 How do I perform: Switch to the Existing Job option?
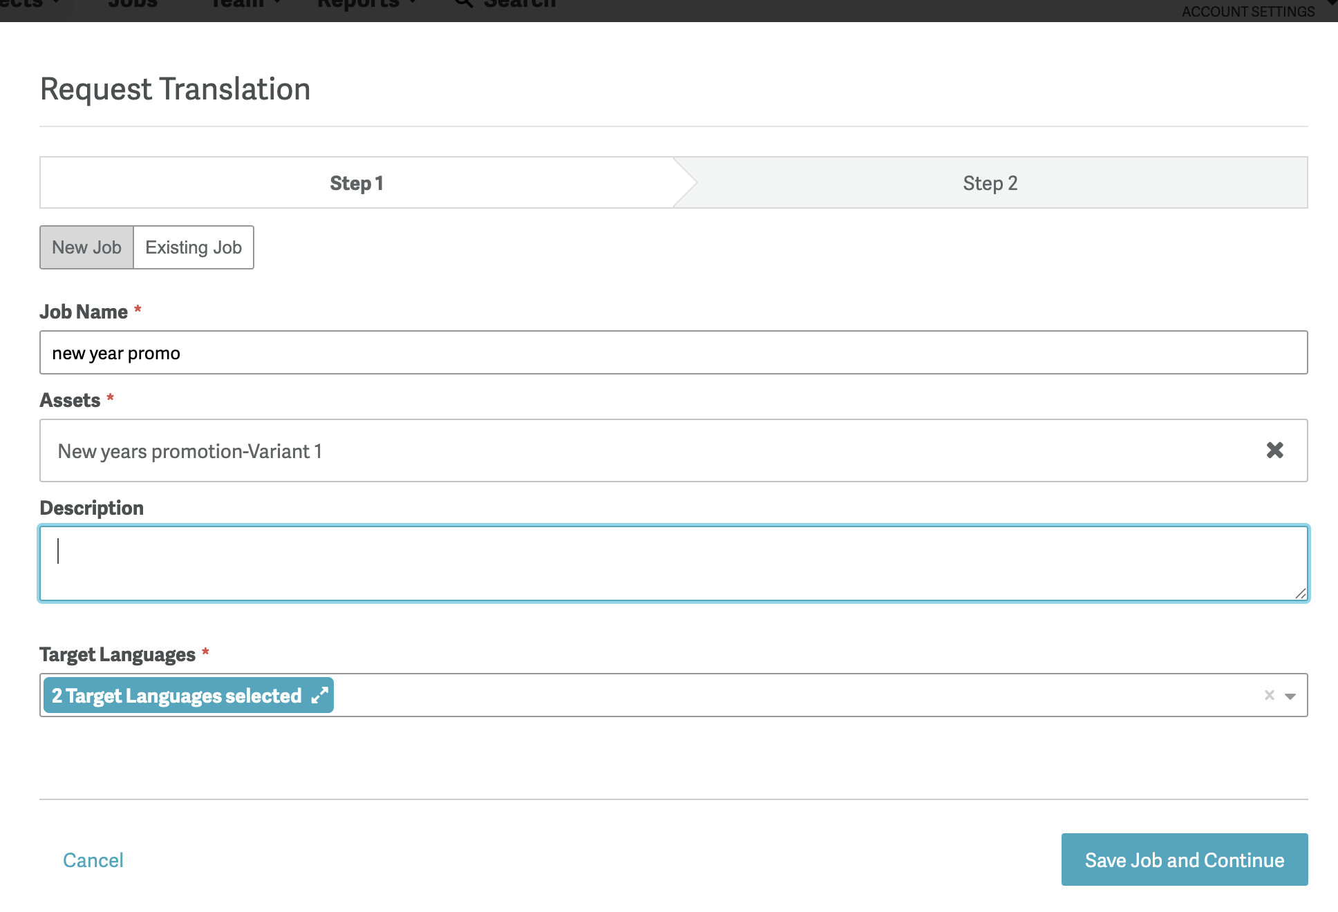tap(194, 247)
